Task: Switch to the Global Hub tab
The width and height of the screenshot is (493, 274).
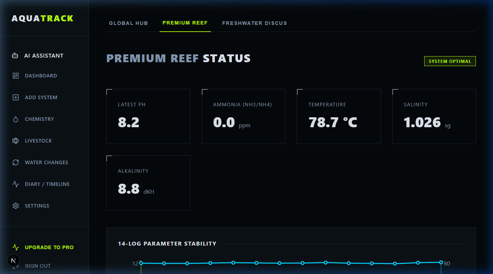Action: point(128,23)
